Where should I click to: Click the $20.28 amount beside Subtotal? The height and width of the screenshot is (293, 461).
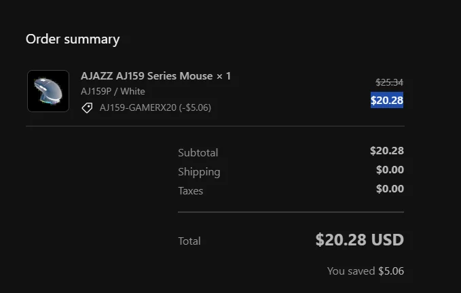(x=387, y=150)
